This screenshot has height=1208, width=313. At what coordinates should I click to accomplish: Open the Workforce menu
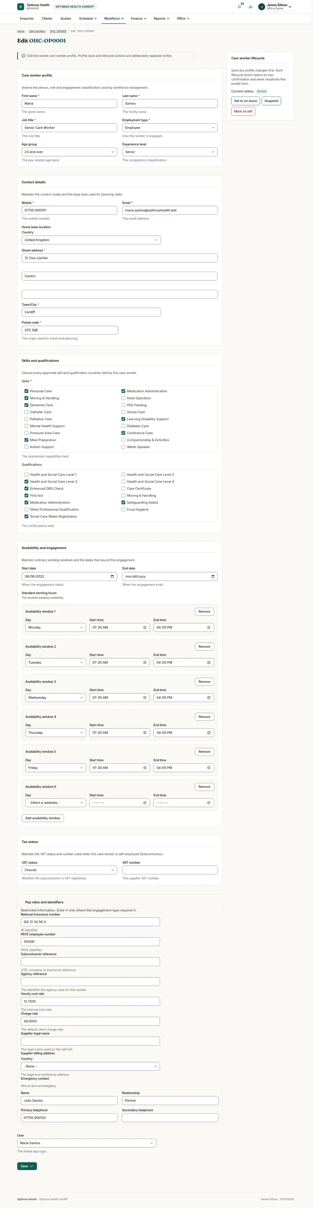[x=114, y=19]
